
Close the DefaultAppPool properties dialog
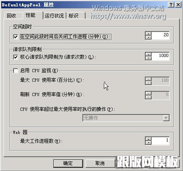[x=178, y=5]
